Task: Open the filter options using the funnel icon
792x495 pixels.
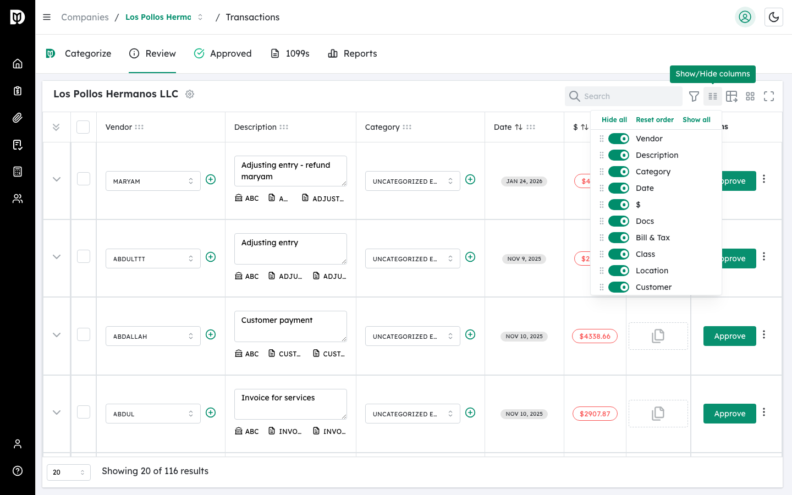Action: 694,96
